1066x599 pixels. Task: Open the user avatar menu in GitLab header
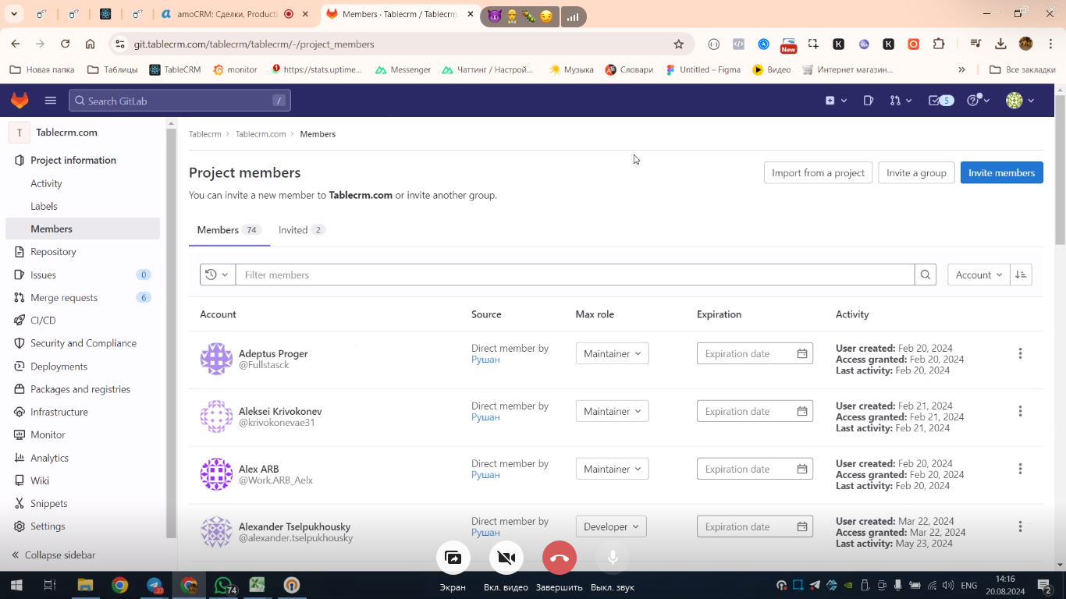(x=1020, y=101)
